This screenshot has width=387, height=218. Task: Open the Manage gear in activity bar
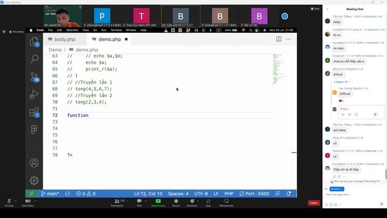tap(34, 180)
